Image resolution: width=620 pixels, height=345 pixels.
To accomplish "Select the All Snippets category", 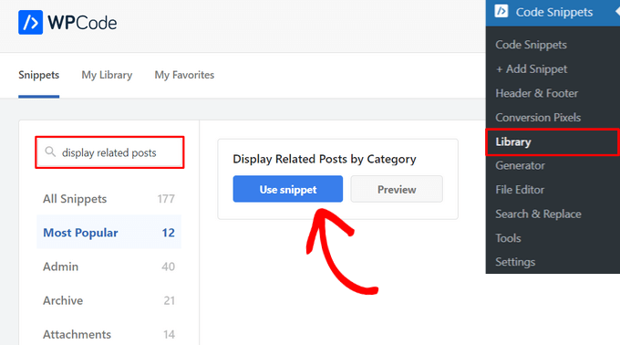I will (x=108, y=199).
